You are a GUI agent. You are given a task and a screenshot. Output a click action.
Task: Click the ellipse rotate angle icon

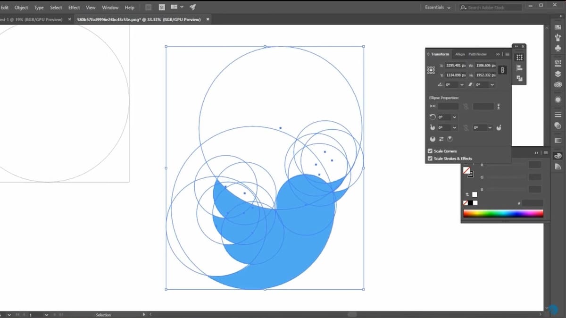433,117
